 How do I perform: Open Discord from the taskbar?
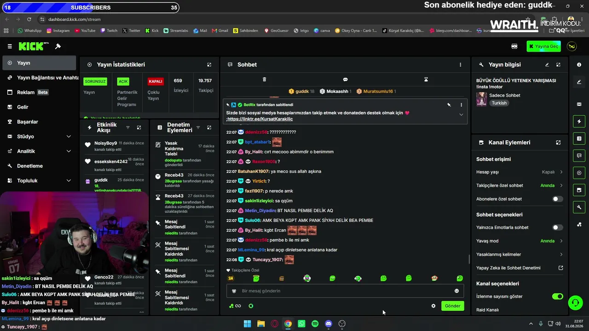[x=328, y=324]
